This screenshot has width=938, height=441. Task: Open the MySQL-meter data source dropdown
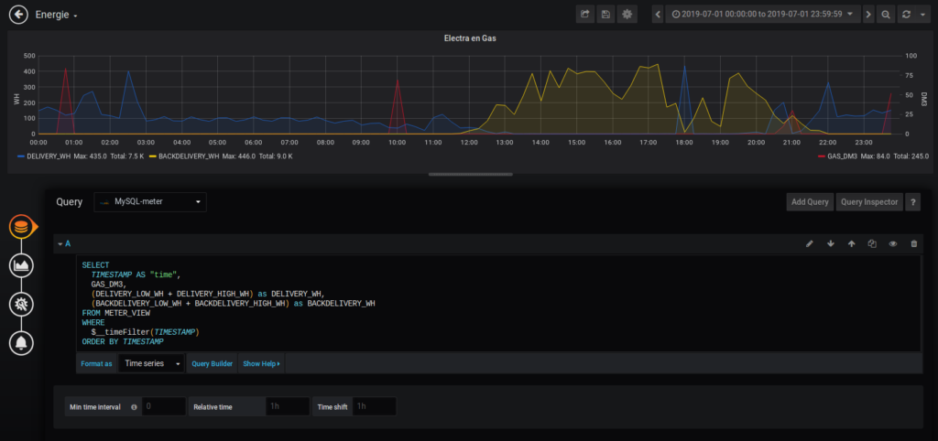coord(150,202)
